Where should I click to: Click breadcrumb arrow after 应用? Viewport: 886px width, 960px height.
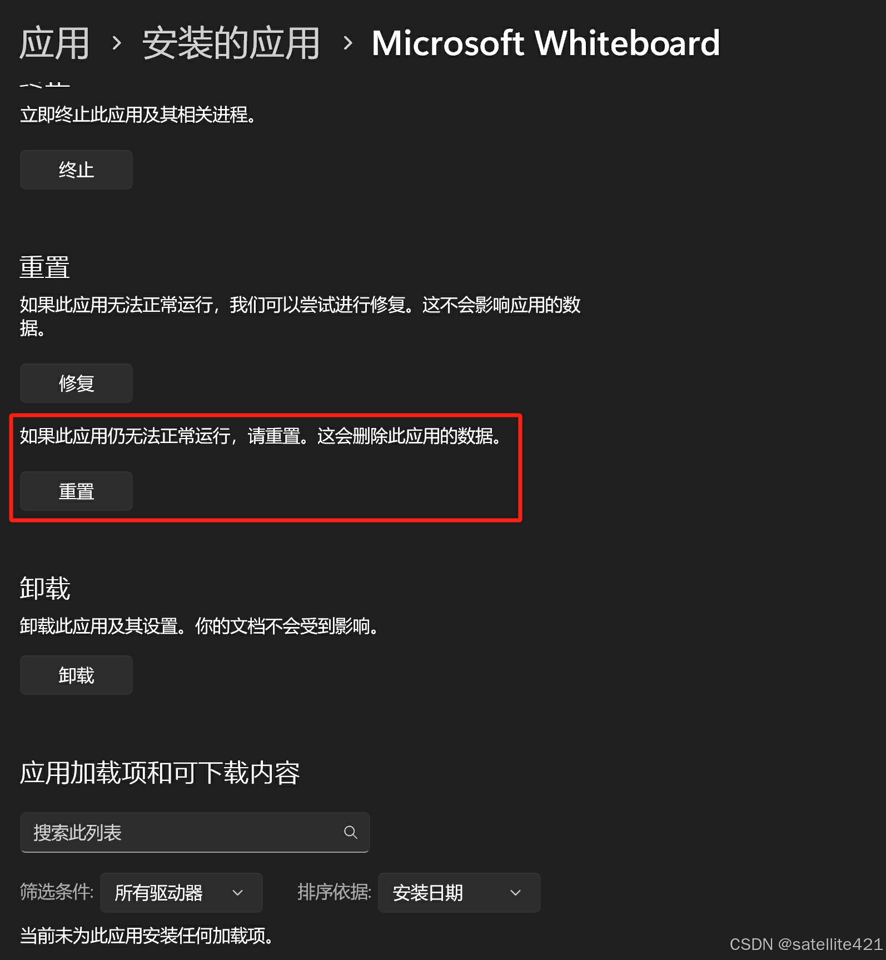(116, 43)
